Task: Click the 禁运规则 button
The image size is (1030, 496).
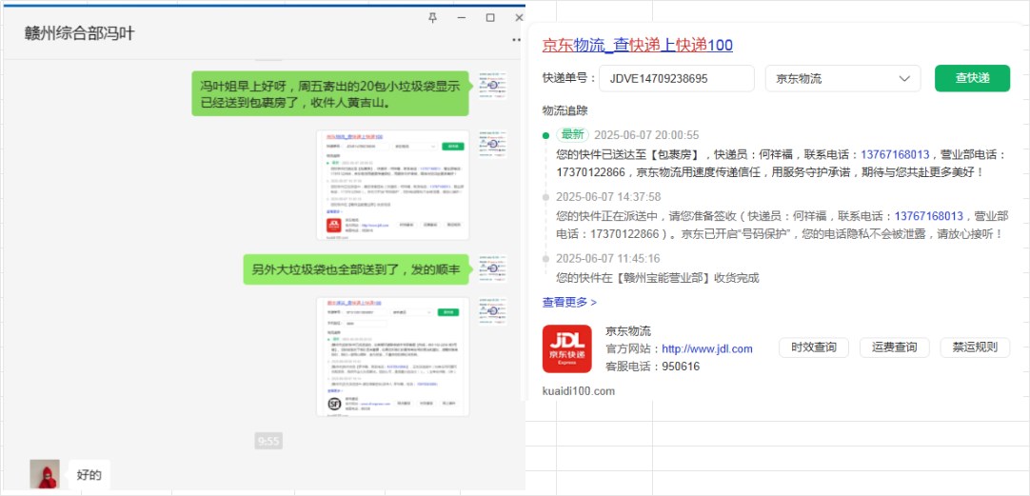Action: [x=975, y=347]
